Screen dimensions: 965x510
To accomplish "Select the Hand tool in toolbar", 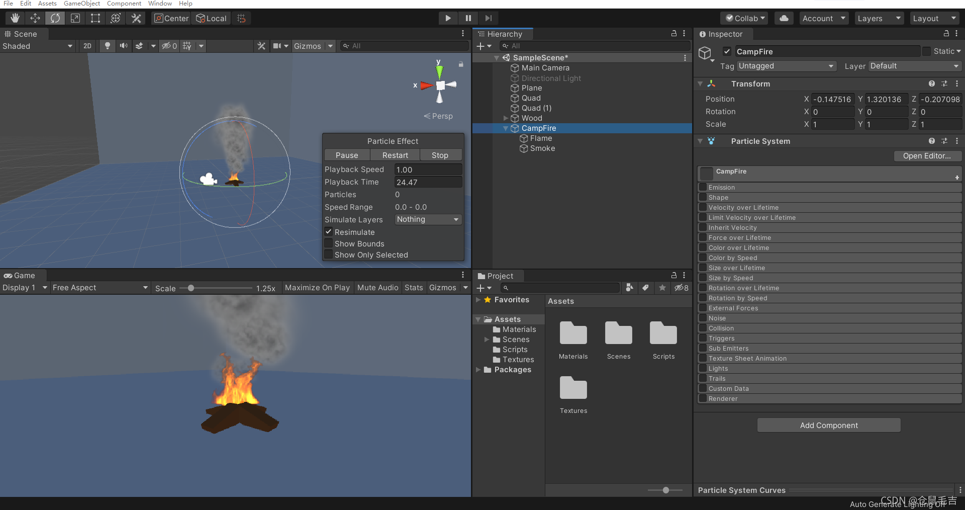I will (15, 18).
